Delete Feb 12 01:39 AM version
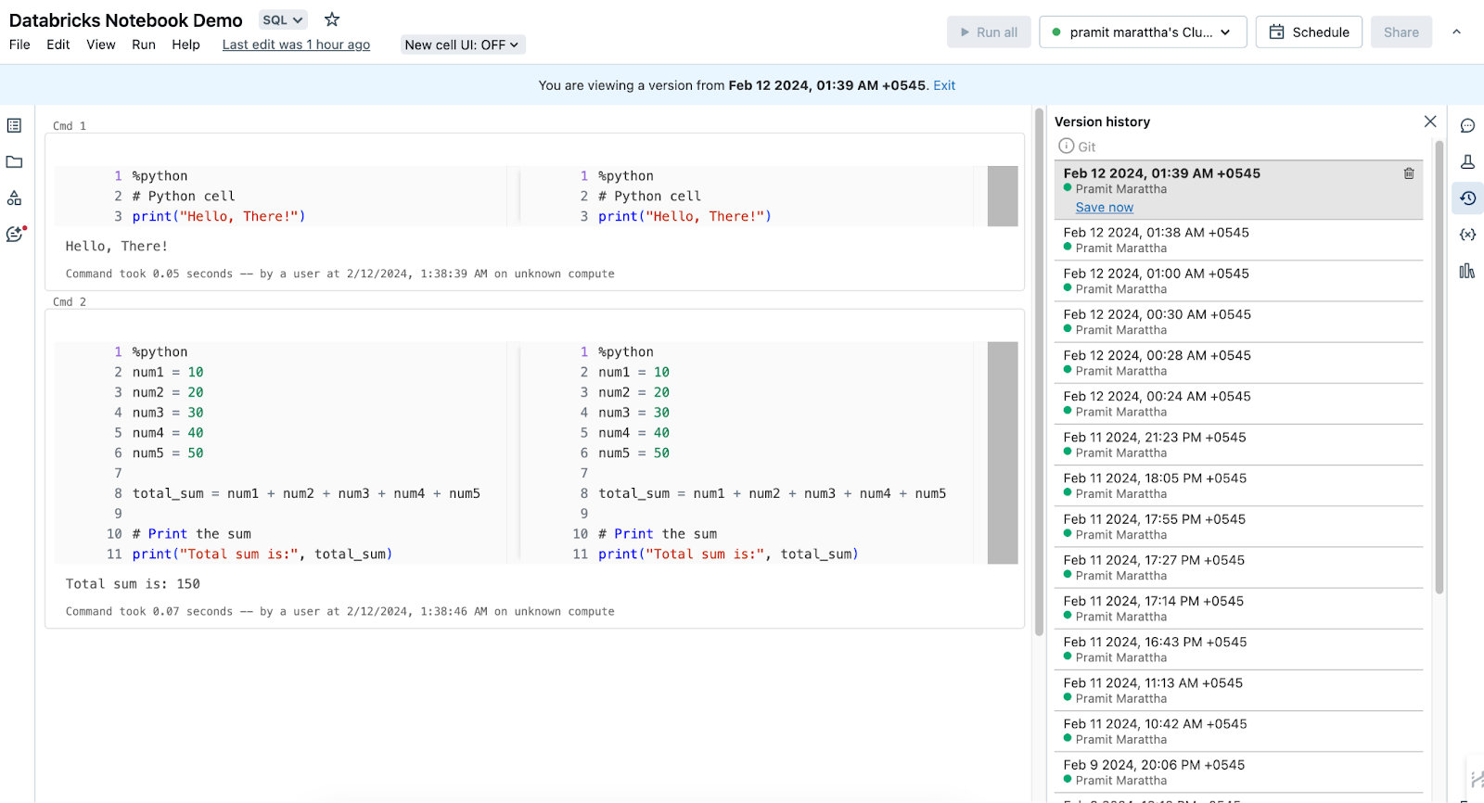 [x=1409, y=173]
